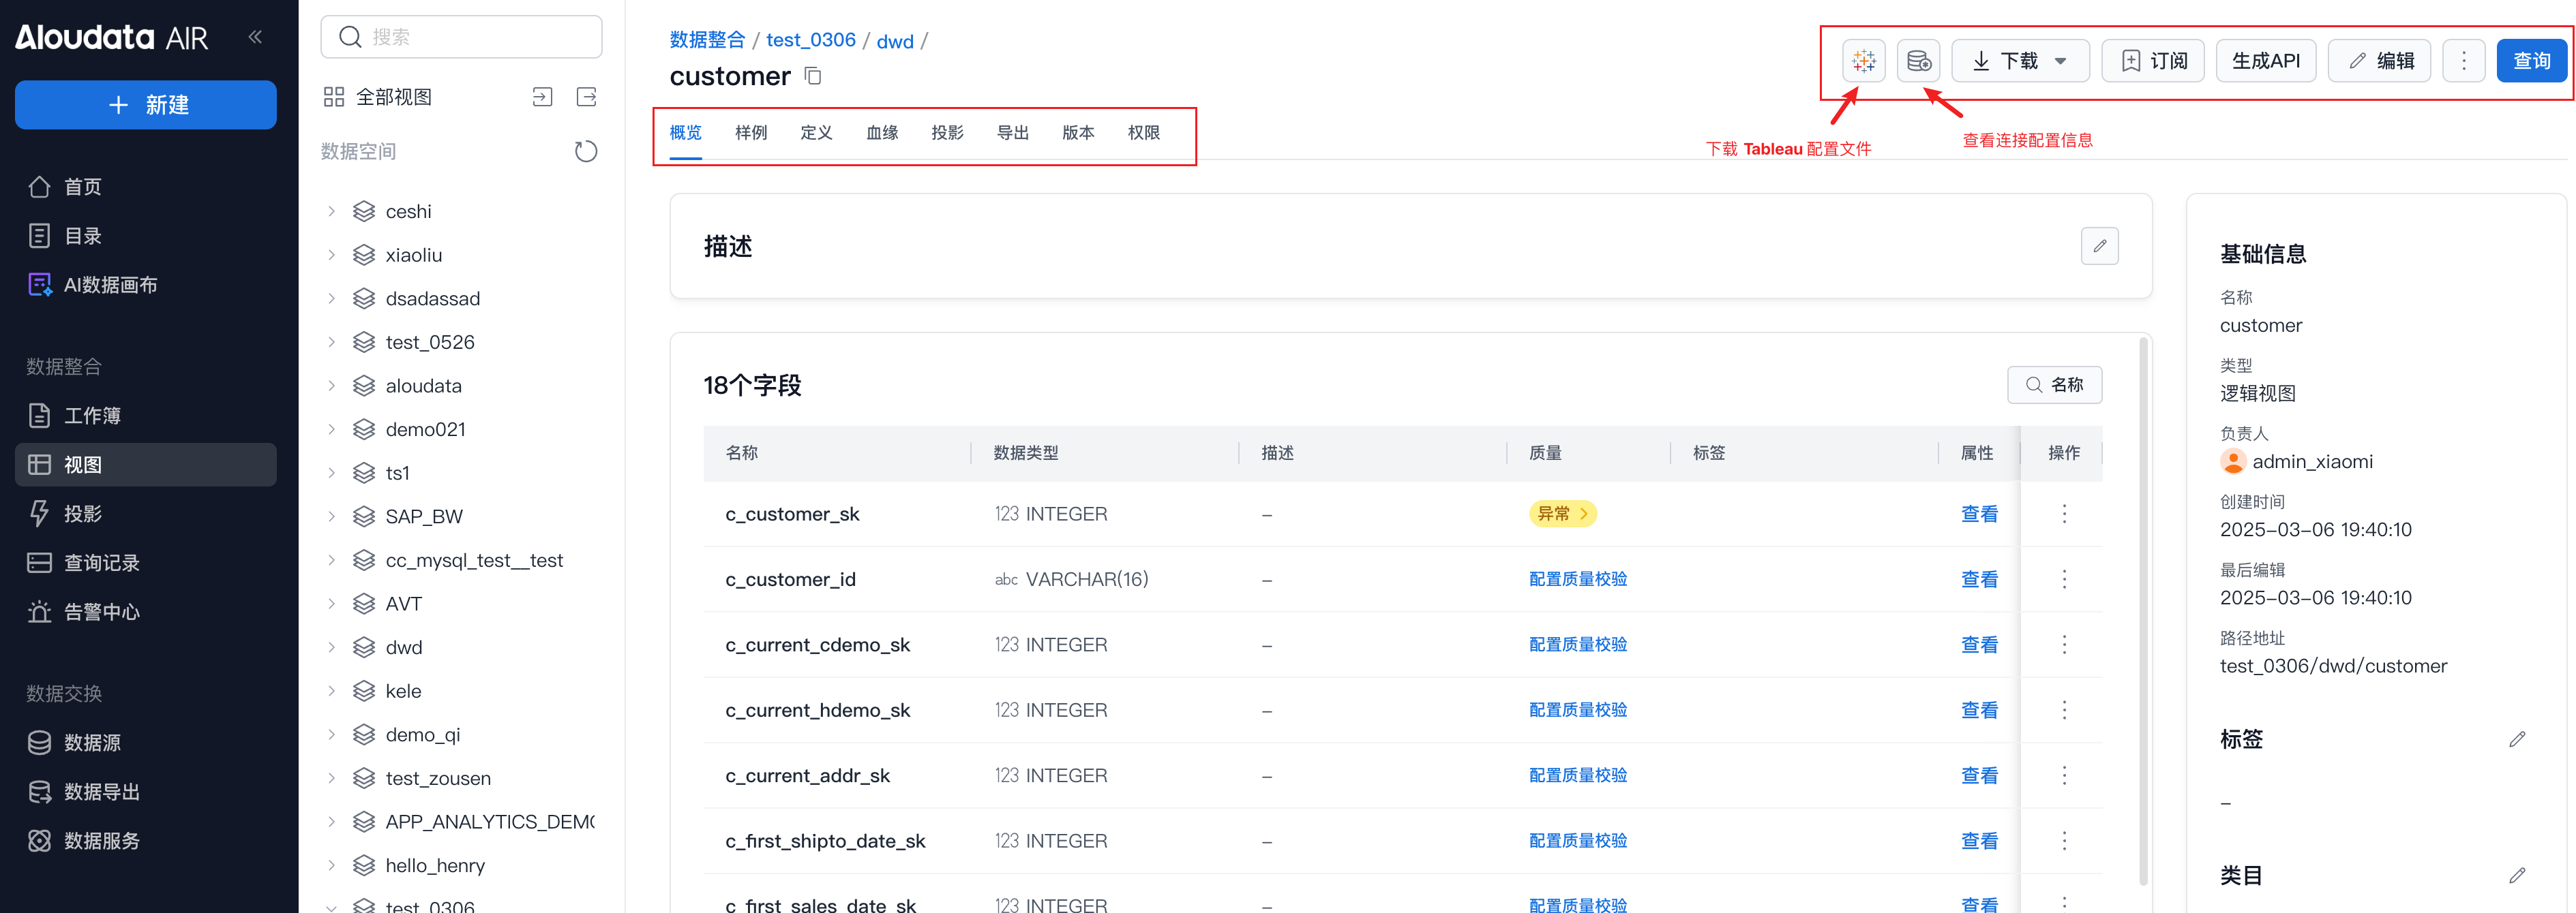Open the more options toolbar menu
This screenshot has width=2576, height=913.
(2463, 61)
